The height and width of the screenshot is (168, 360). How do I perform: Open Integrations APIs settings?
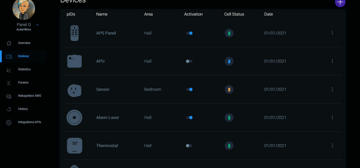29,122
